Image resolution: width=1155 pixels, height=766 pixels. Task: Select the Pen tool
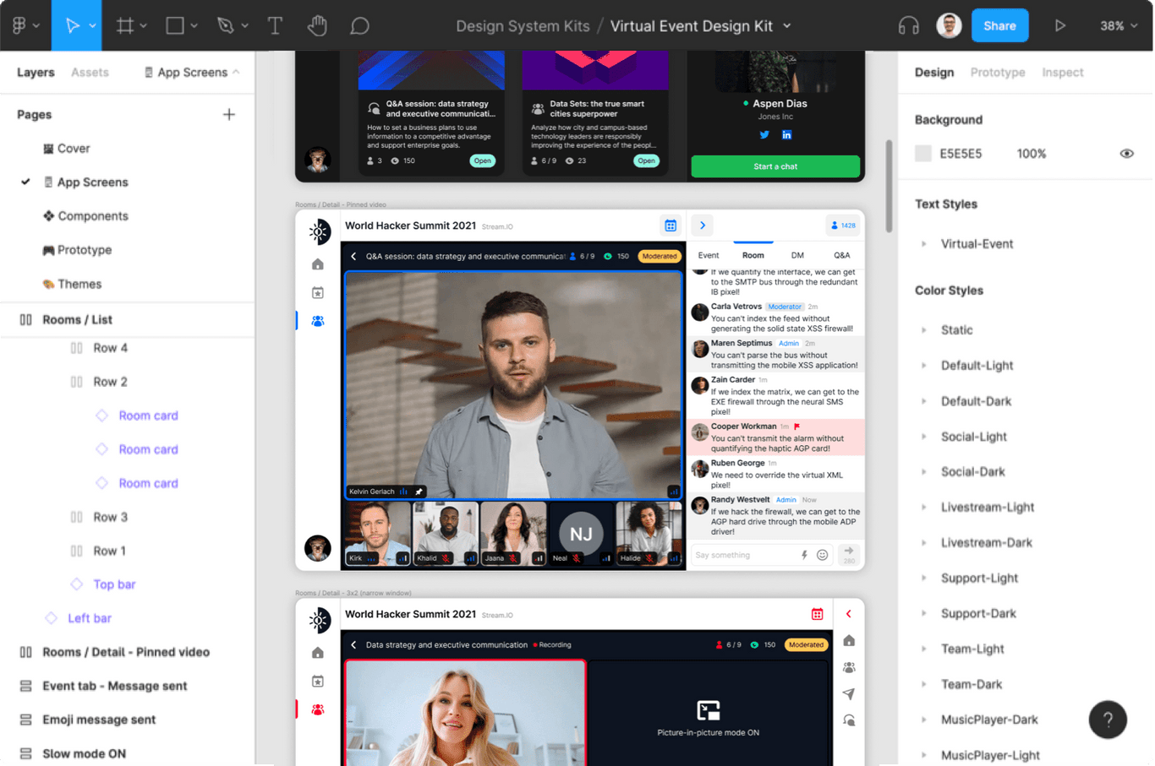[224, 24]
